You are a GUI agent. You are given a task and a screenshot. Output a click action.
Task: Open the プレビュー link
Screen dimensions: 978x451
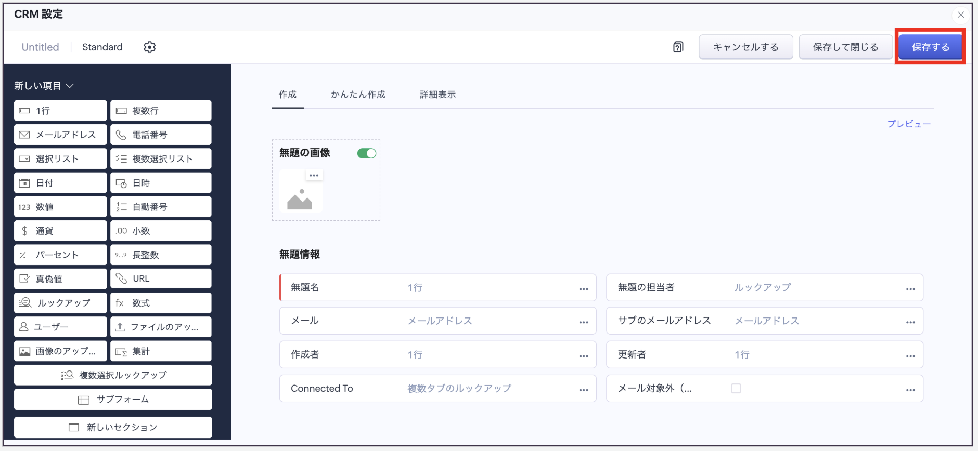[908, 124]
